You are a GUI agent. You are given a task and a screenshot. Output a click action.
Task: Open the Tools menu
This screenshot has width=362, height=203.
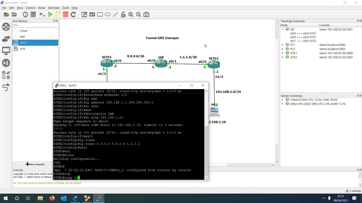click(x=65, y=8)
